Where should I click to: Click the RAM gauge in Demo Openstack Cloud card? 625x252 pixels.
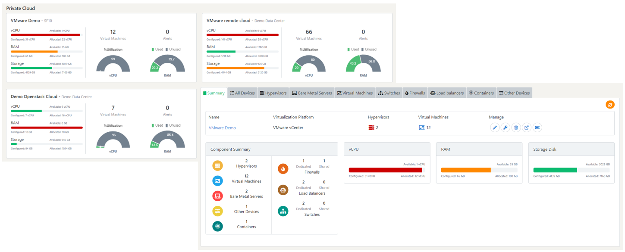click(x=167, y=140)
